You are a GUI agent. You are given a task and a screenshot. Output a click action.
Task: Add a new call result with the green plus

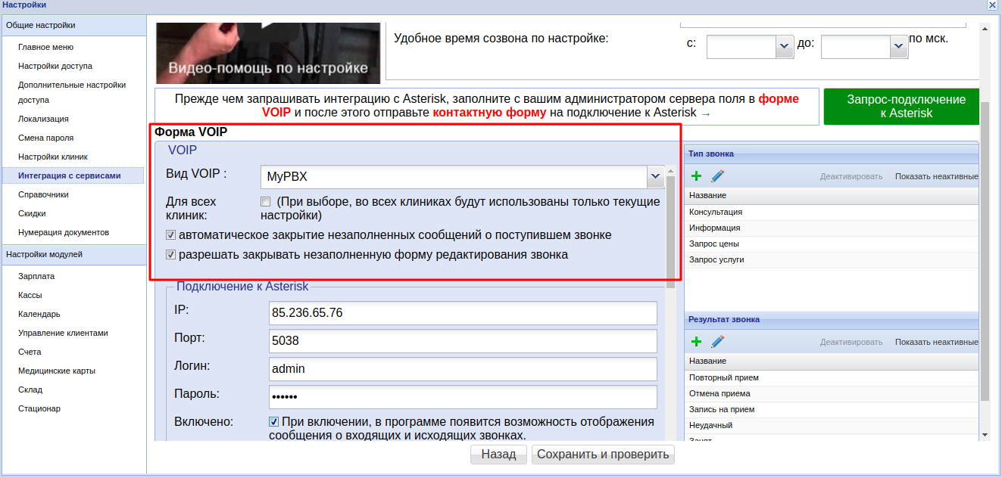697,342
